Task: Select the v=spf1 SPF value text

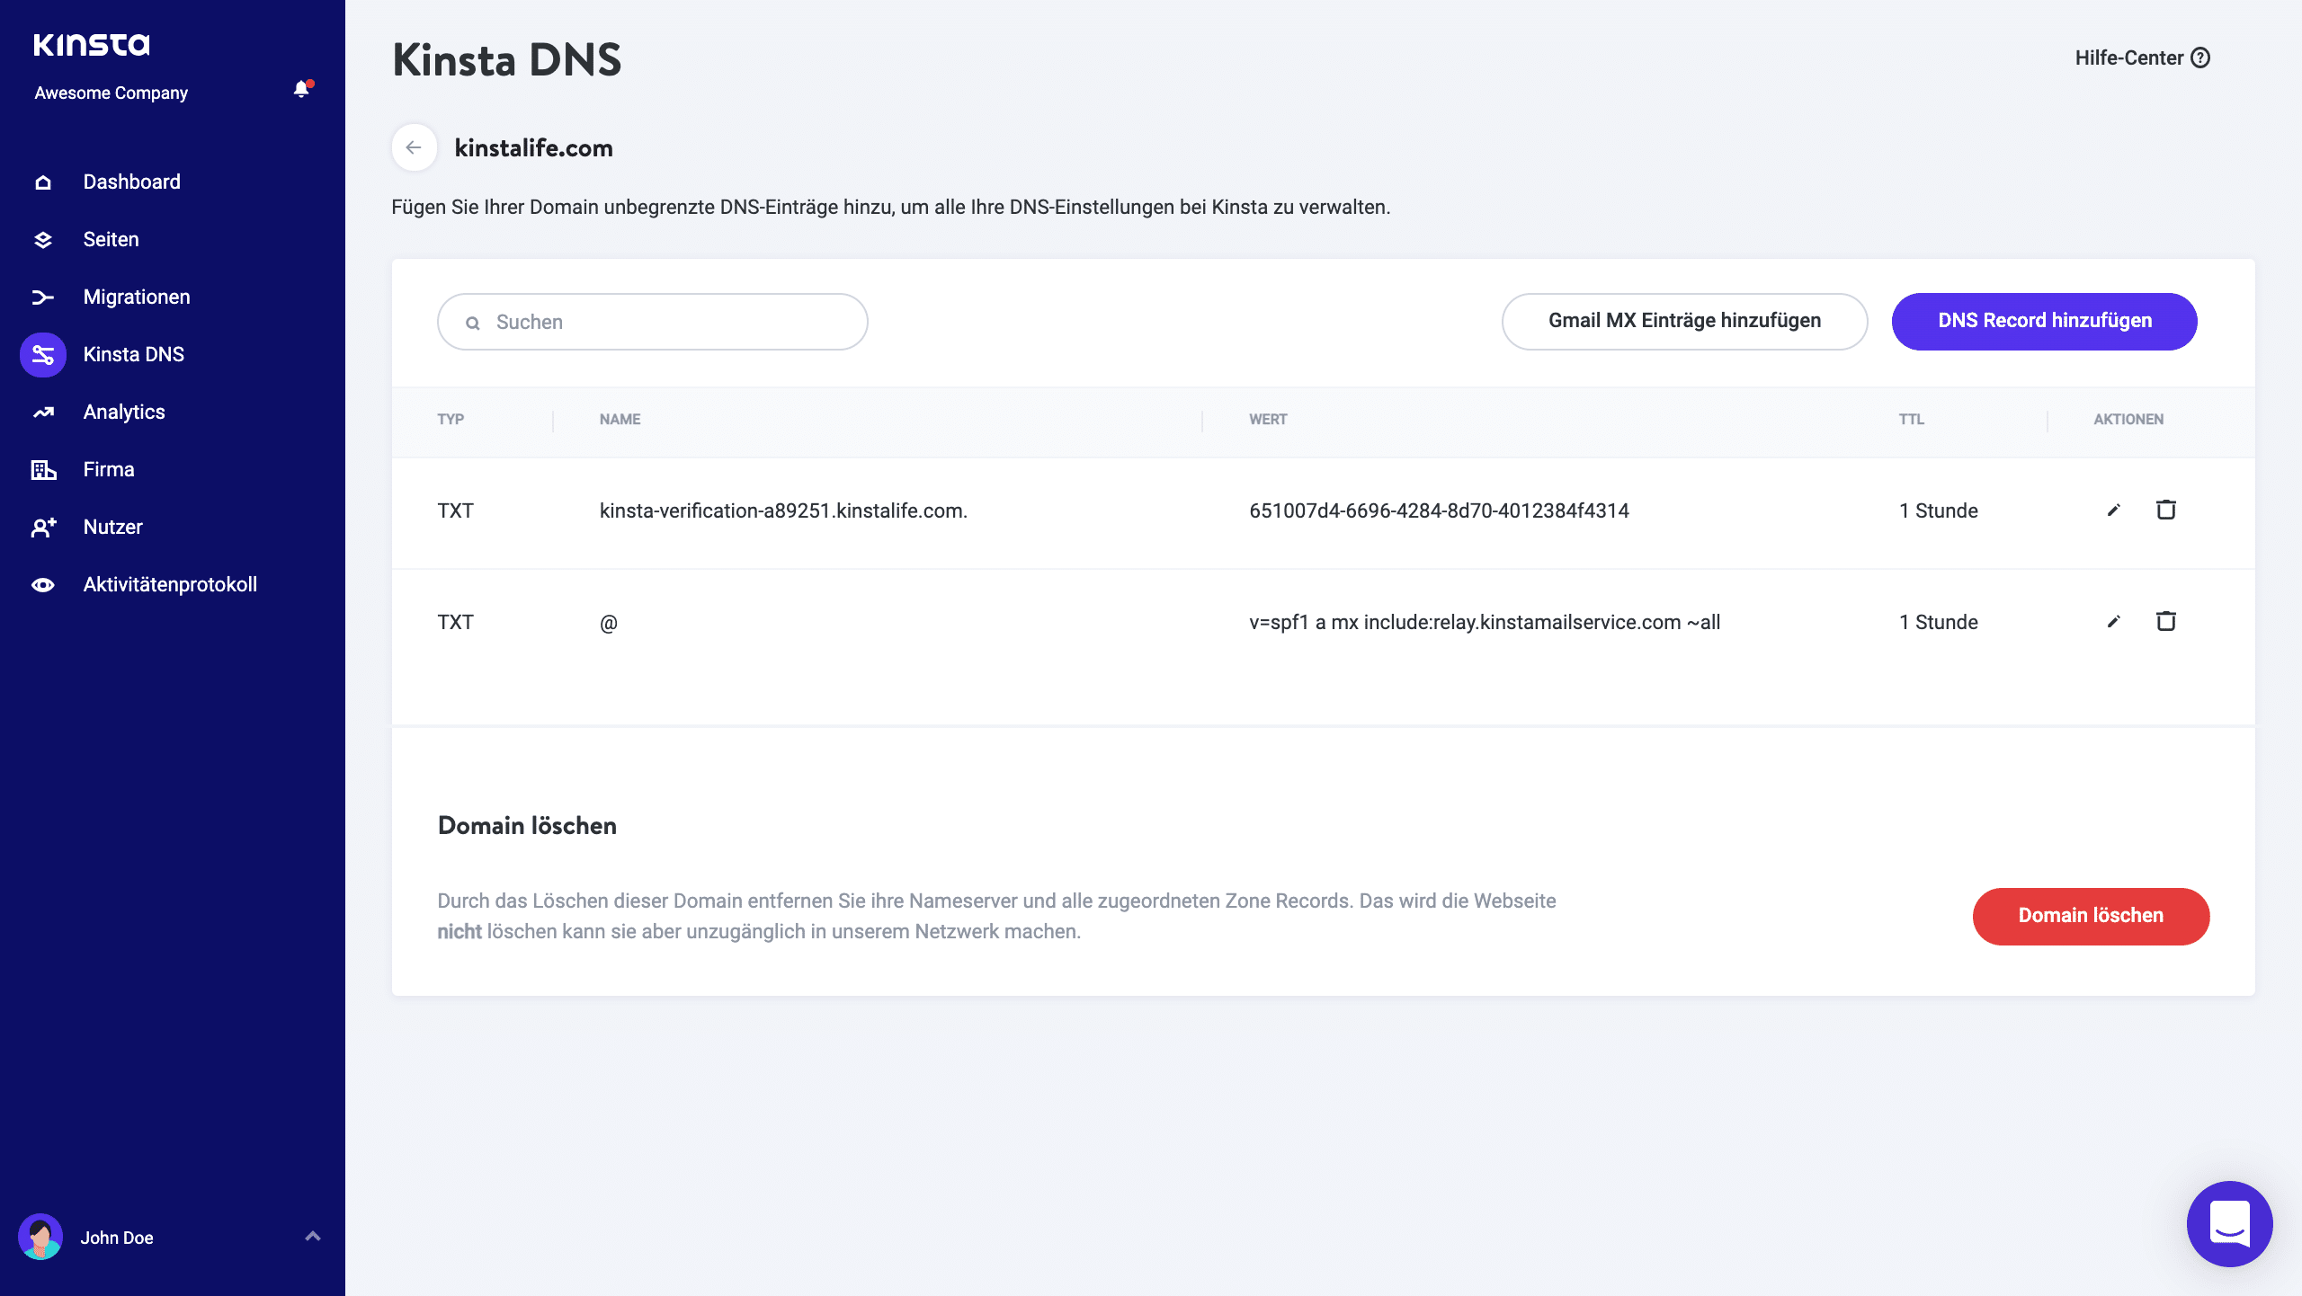Action: coord(1485,623)
